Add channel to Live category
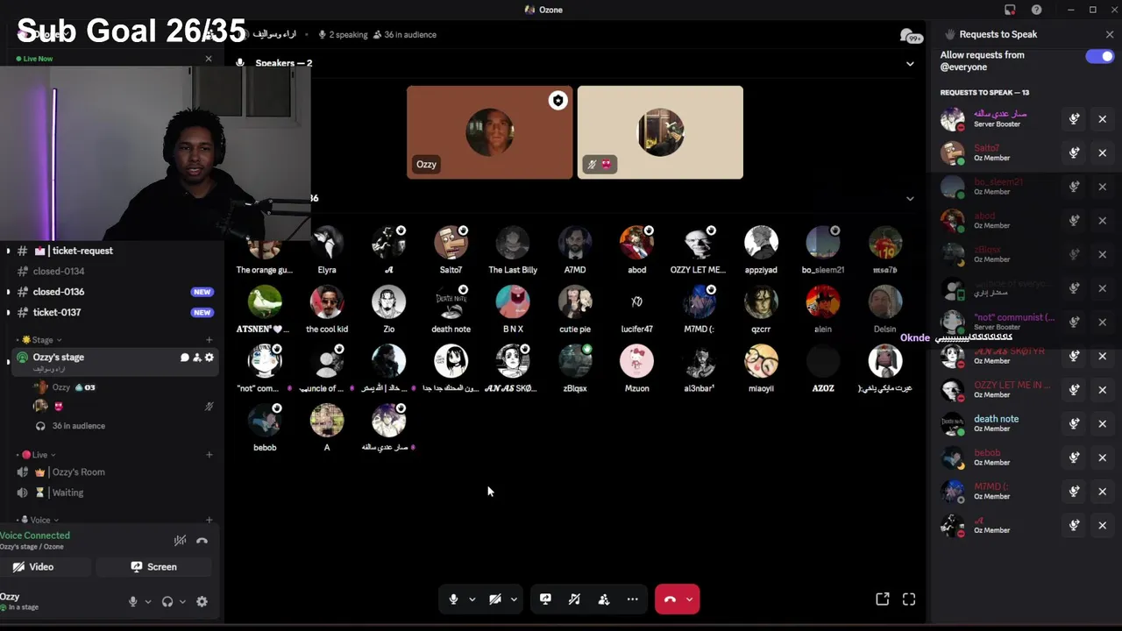The width and height of the screenshot is (1122, 631). click(x=209, y=455)
